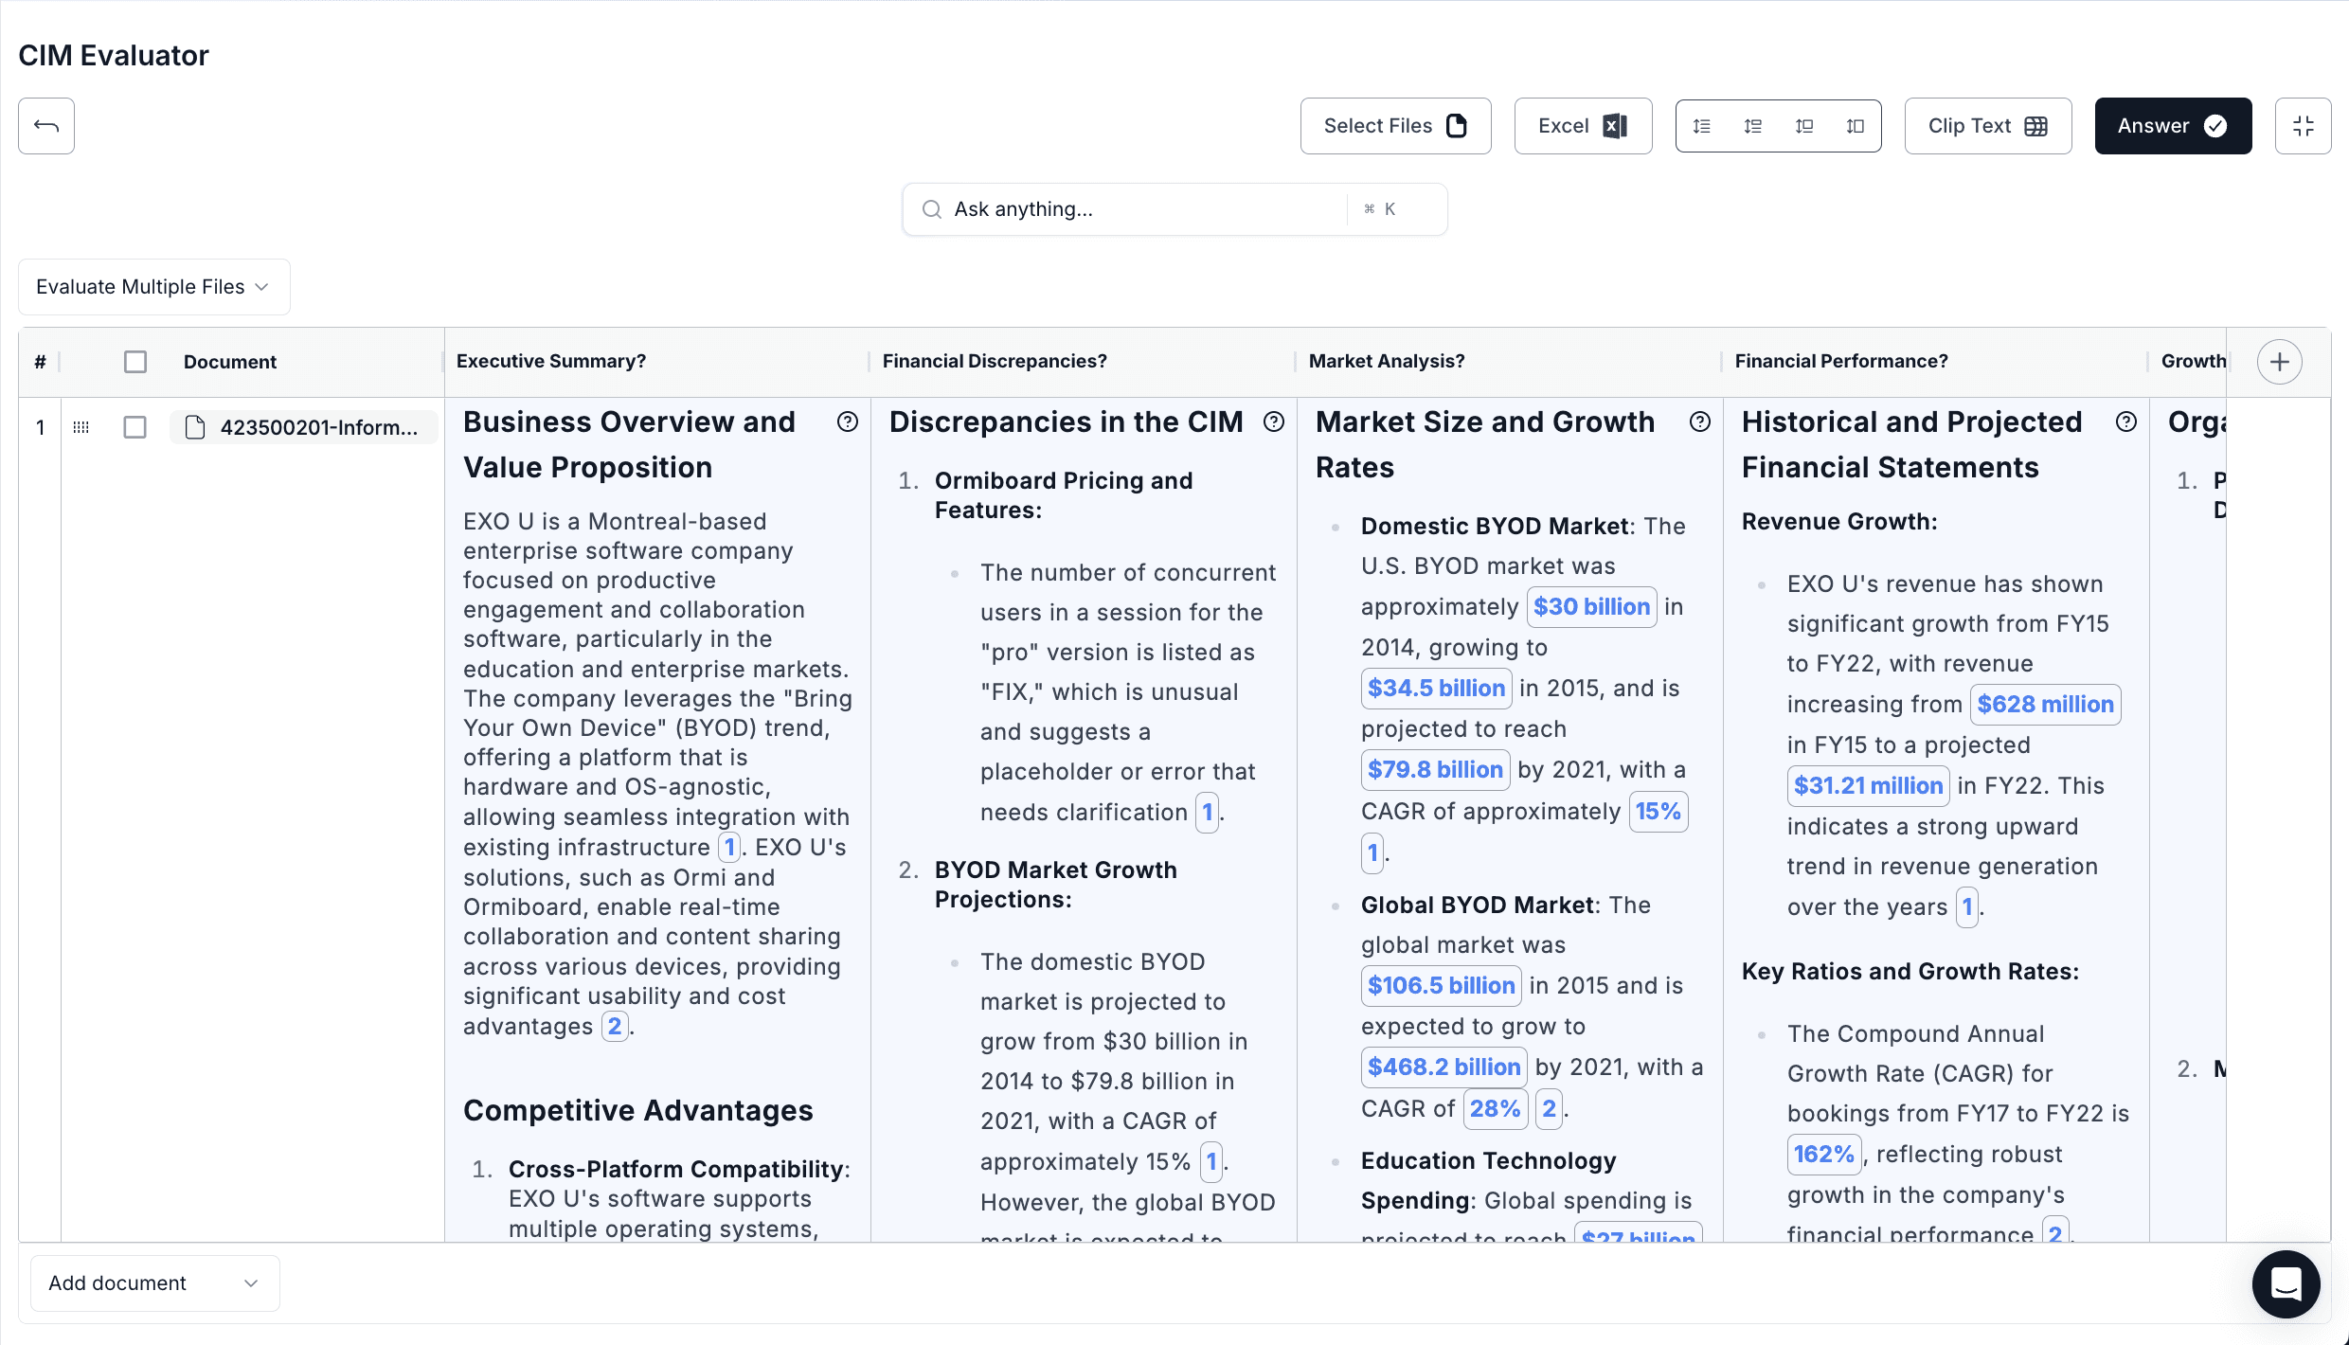The height and width of the screenshot is (1345, 2349).
Task: Focus the Ask anything search field
Action: pyautogui.click(x=1174, y=209)
